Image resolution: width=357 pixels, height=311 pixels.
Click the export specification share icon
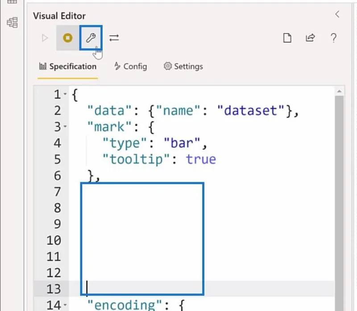(310, 38)
